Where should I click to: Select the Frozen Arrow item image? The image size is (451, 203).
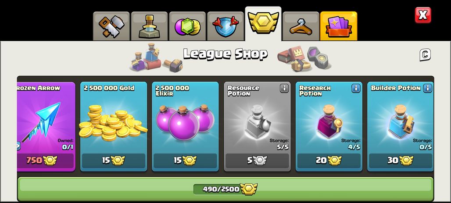[42, 121]
